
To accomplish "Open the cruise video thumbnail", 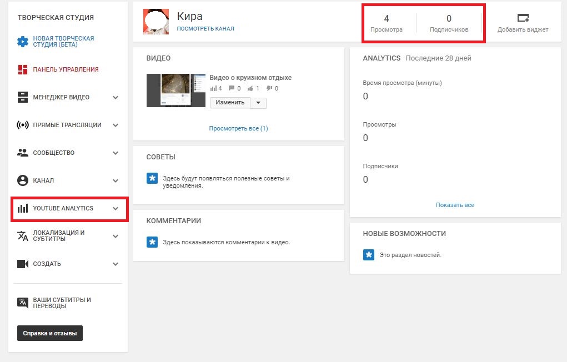I will (x=175, y=90).
